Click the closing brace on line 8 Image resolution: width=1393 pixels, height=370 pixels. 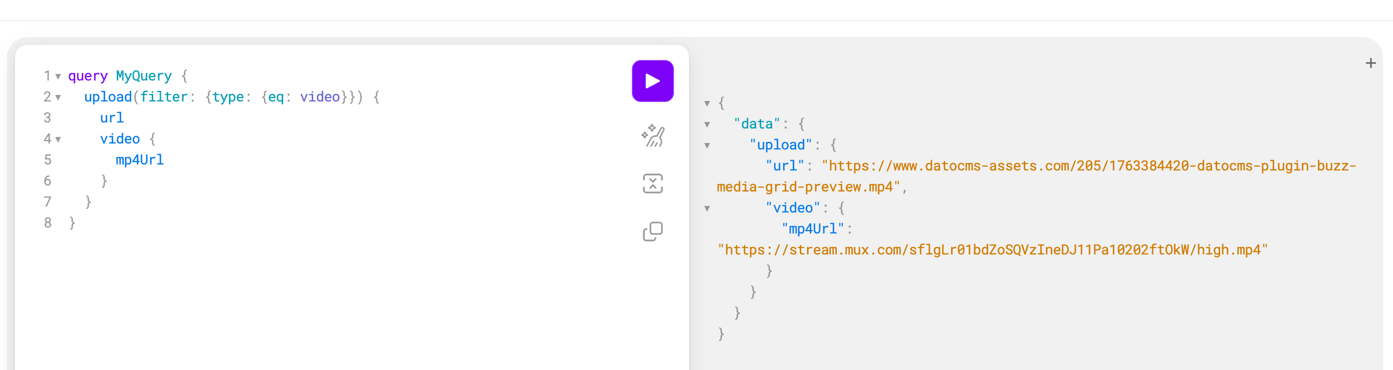[72, 223]
